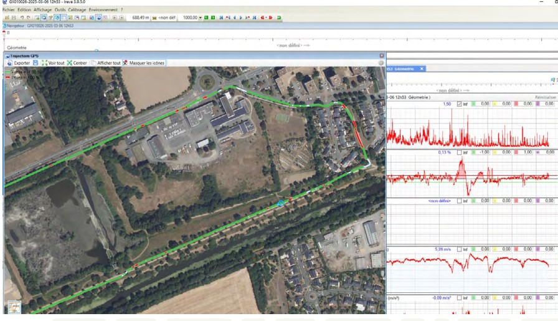Click the blue map marker on the trajectory
This screenshot has height=321, width=558.
pyautogui.click(x=281, y=203)
